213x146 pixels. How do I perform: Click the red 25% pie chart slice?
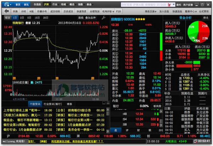204,27
